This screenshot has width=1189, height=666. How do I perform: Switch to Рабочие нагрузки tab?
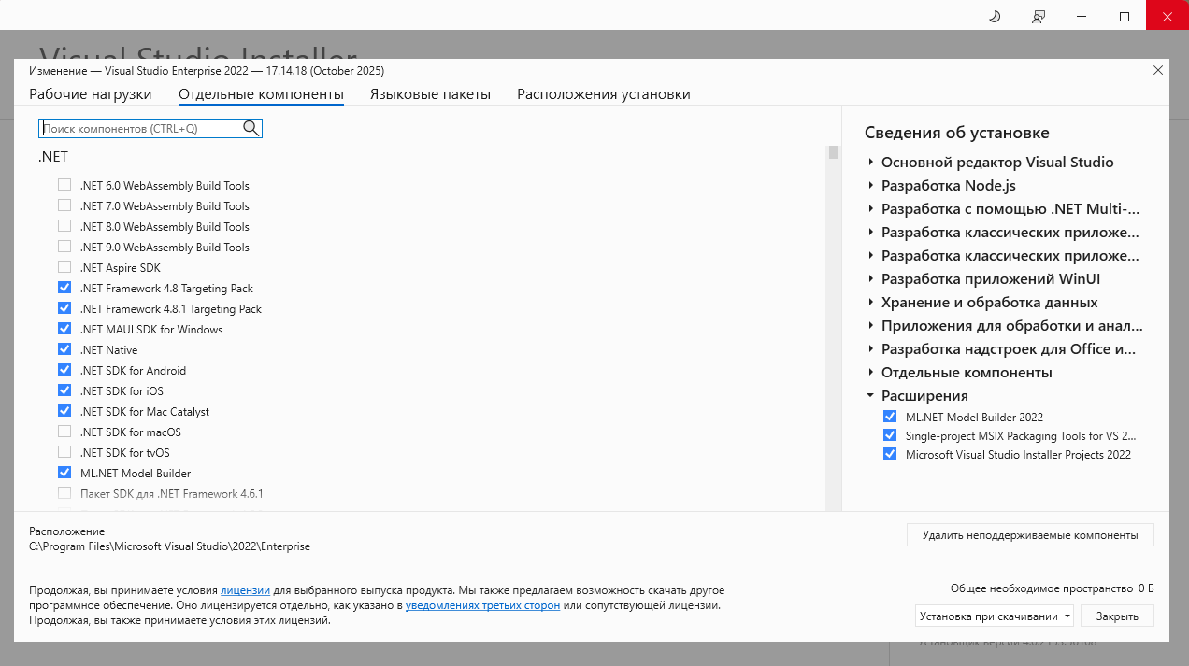tap(90, 94)
